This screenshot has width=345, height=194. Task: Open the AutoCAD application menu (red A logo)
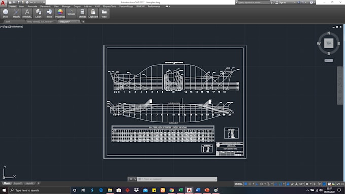[x=3, y=3]
